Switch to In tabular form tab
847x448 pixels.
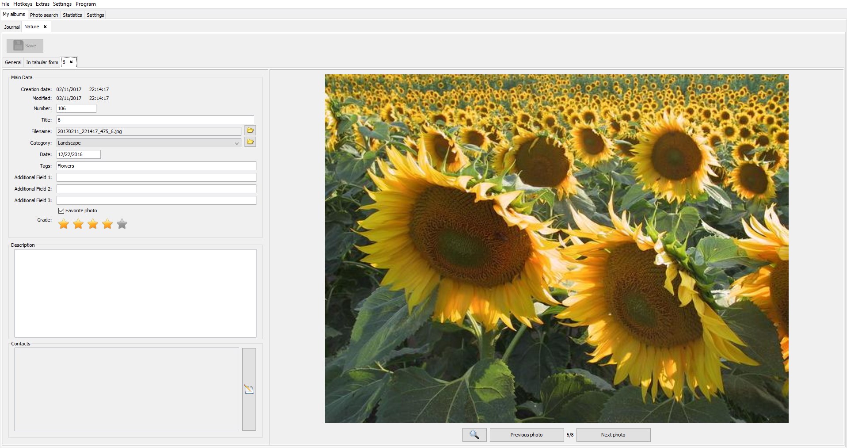point(42,62)
